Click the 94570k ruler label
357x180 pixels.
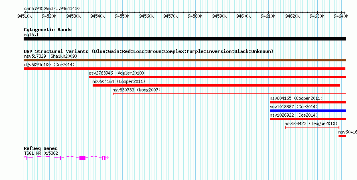(170, 16)
